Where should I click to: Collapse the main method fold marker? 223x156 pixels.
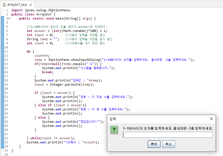click(9, 18)
